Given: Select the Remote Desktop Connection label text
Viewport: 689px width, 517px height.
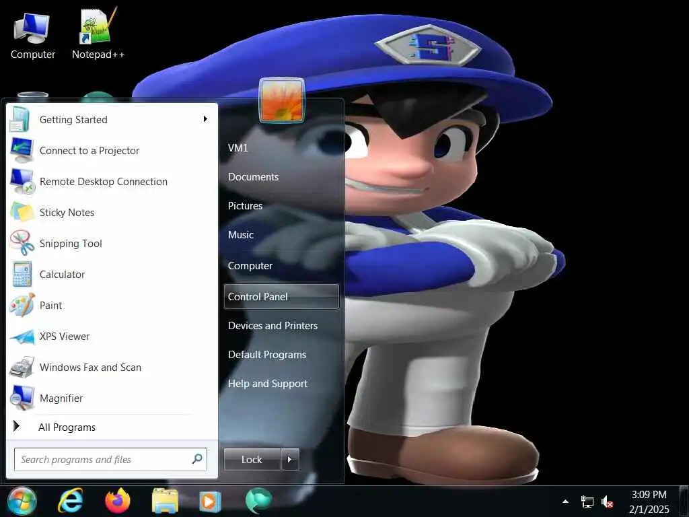Looking at the screenshot, I should (x=103, y=182).
